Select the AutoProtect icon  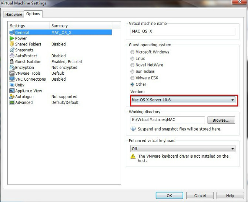tap(12, 56)
